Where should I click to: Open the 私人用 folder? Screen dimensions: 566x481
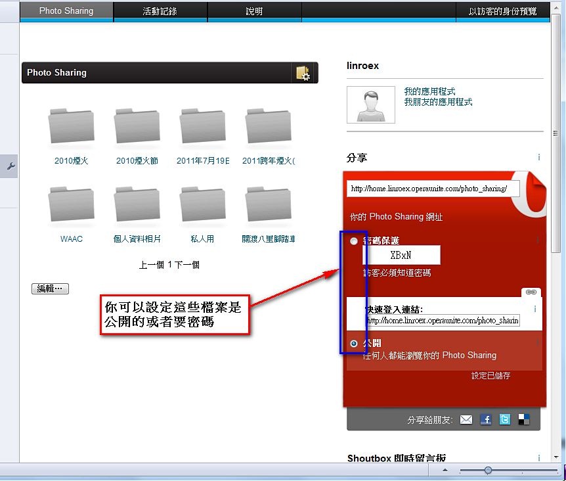pyautogui.click(x=202, y=204)
